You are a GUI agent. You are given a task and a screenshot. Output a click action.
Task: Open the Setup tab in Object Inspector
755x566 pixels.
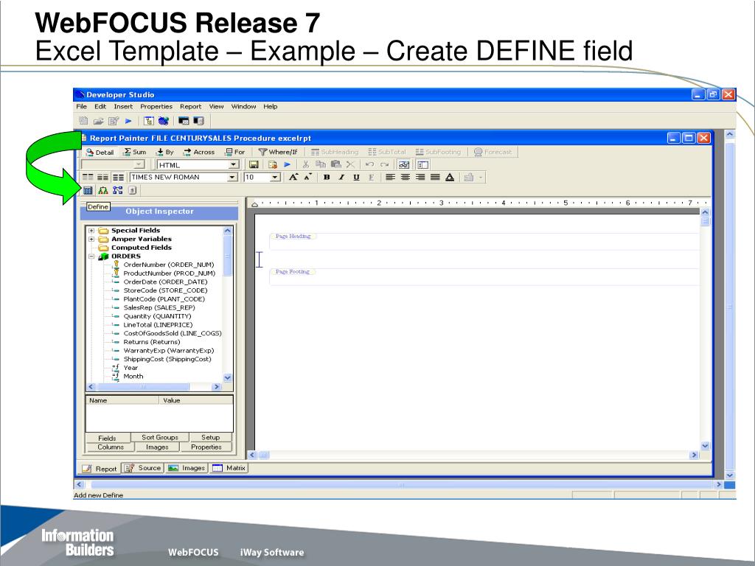point(210,438)
